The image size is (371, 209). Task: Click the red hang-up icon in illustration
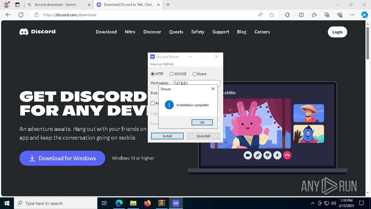(287, 155)
